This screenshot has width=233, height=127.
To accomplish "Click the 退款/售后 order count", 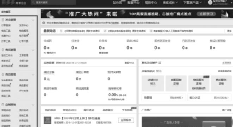I will coord(129,48).
